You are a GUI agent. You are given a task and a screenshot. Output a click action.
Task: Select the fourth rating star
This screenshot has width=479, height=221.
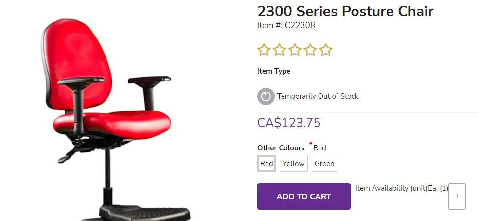coord(310,50)
